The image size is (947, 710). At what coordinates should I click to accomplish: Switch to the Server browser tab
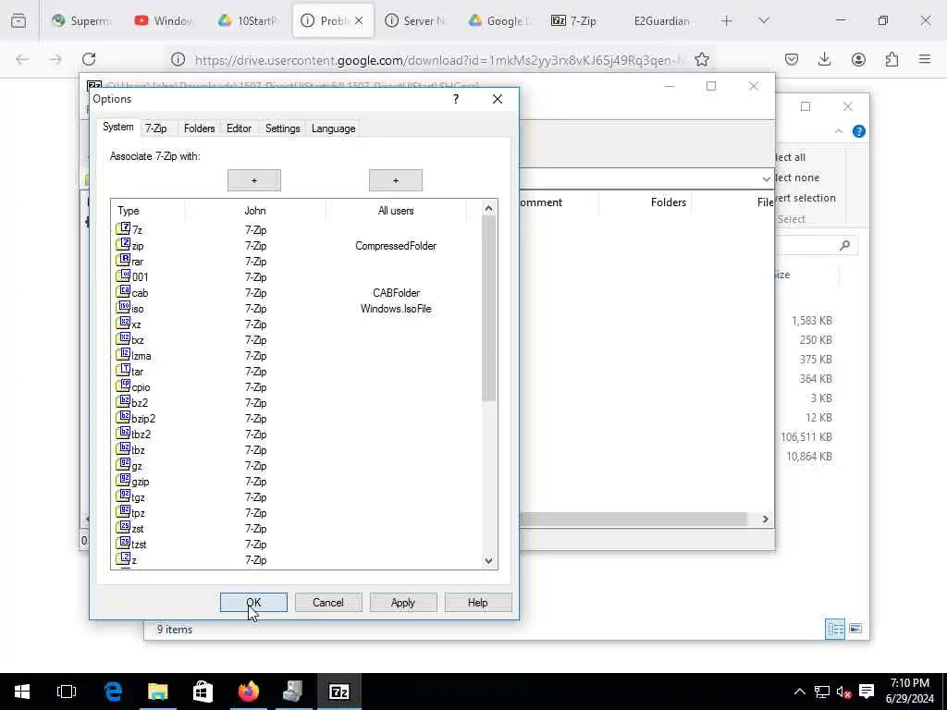415,20
